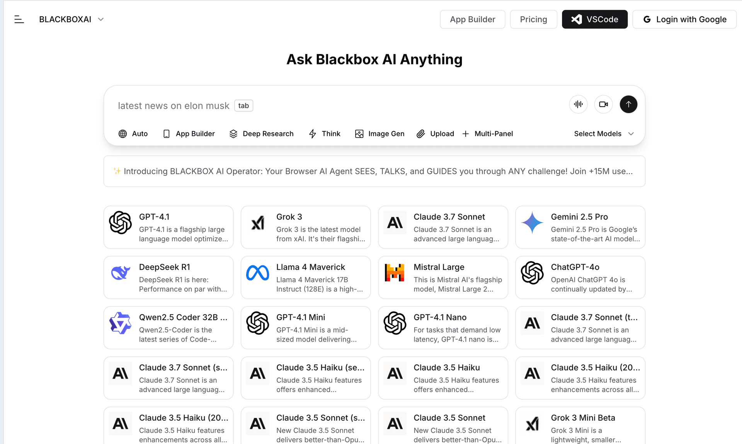The width and height of the screenshot is (742, 444).
Task: Select Claude 3.5 Haiku (se... card
Action: coord(306,378)
